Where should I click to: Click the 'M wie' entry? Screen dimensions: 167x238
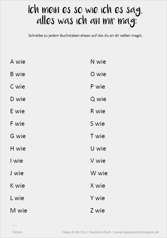click(x=18, y=211)
